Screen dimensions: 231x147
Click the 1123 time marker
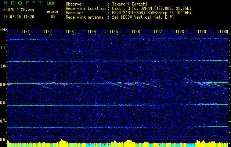coord(69,31)
